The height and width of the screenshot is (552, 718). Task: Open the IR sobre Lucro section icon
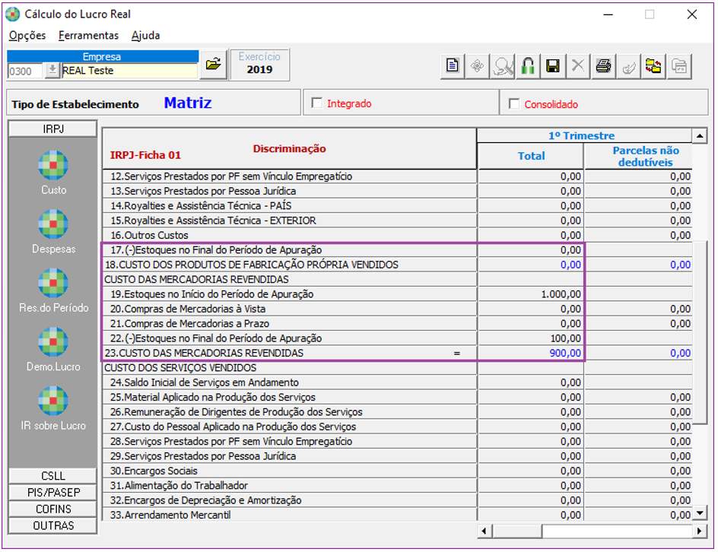tap(53, 401)
